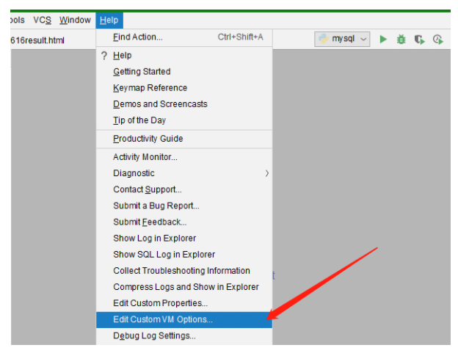Select Debug Log Settings
Viewport: 458px width, 356px height.
(154, 336)
